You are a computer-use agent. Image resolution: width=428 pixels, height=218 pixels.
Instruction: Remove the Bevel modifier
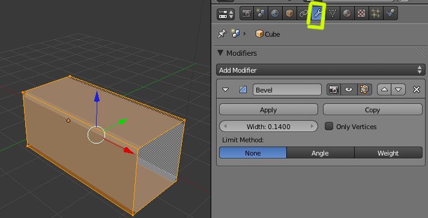pyautogui.click(x=417, y=89)
